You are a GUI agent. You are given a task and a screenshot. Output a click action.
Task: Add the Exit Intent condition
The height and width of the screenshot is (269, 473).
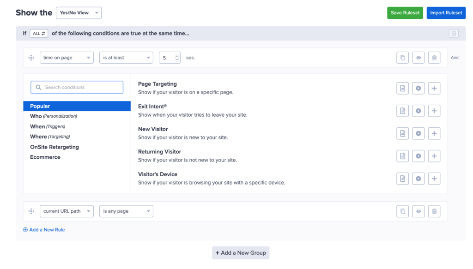[434, 111]
